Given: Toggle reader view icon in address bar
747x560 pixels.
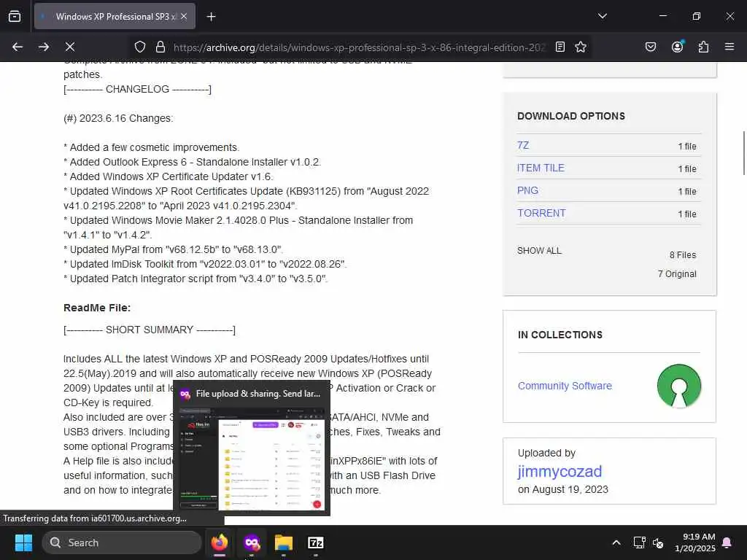Looking at the screenshot, I should tap(560, 47).
